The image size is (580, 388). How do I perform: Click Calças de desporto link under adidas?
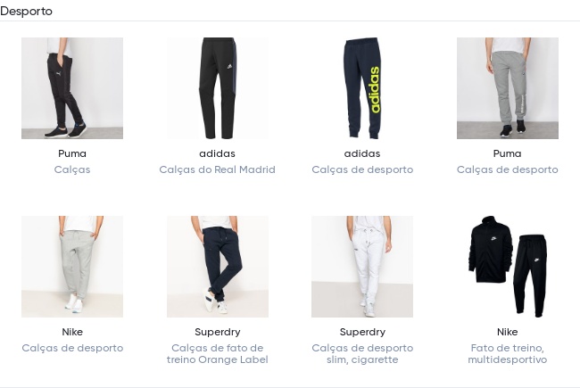click(362, 169)
